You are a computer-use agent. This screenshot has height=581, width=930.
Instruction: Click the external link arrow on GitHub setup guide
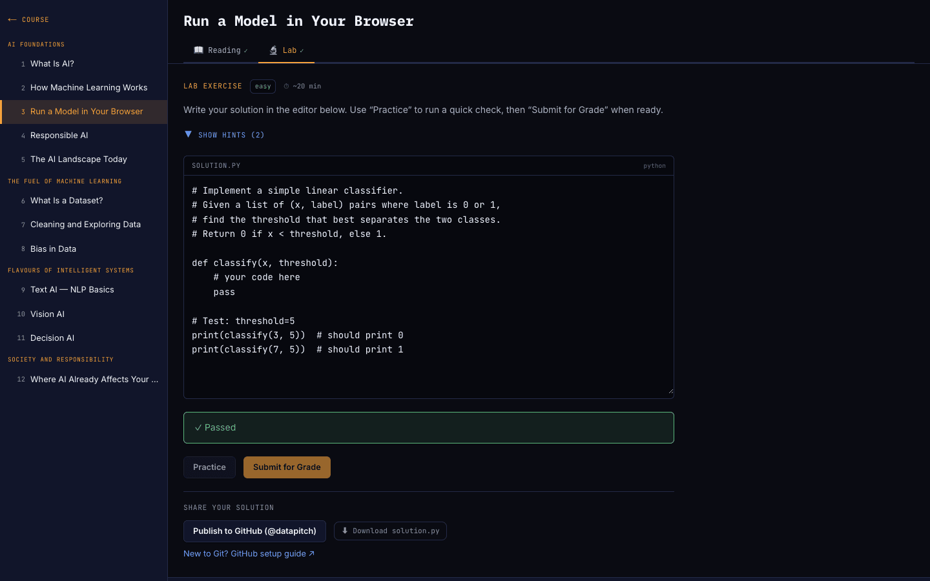pyautogui.click(x=311, y=553)
